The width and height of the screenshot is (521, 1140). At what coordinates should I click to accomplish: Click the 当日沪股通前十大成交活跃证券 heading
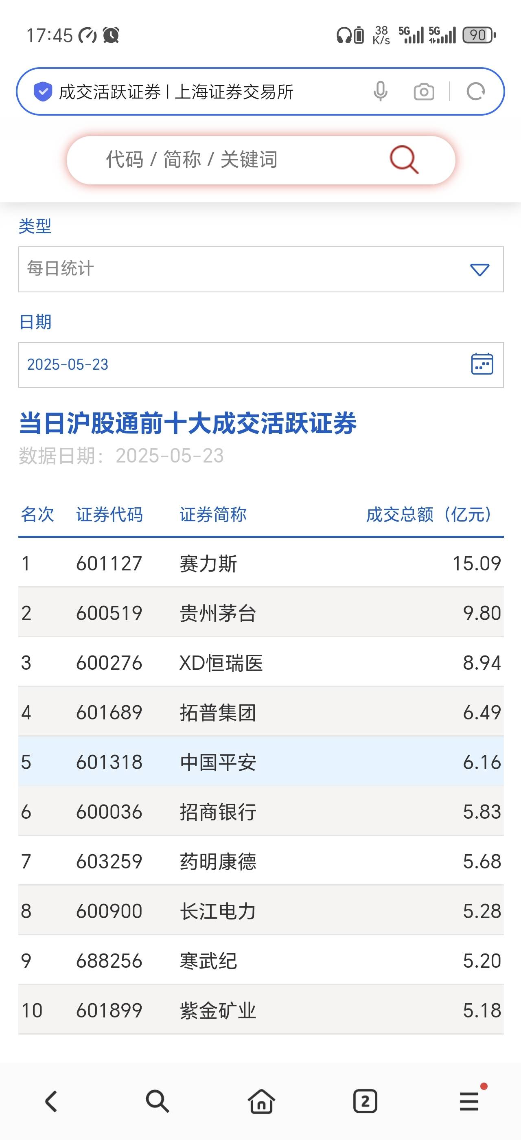tap(188, 423)
